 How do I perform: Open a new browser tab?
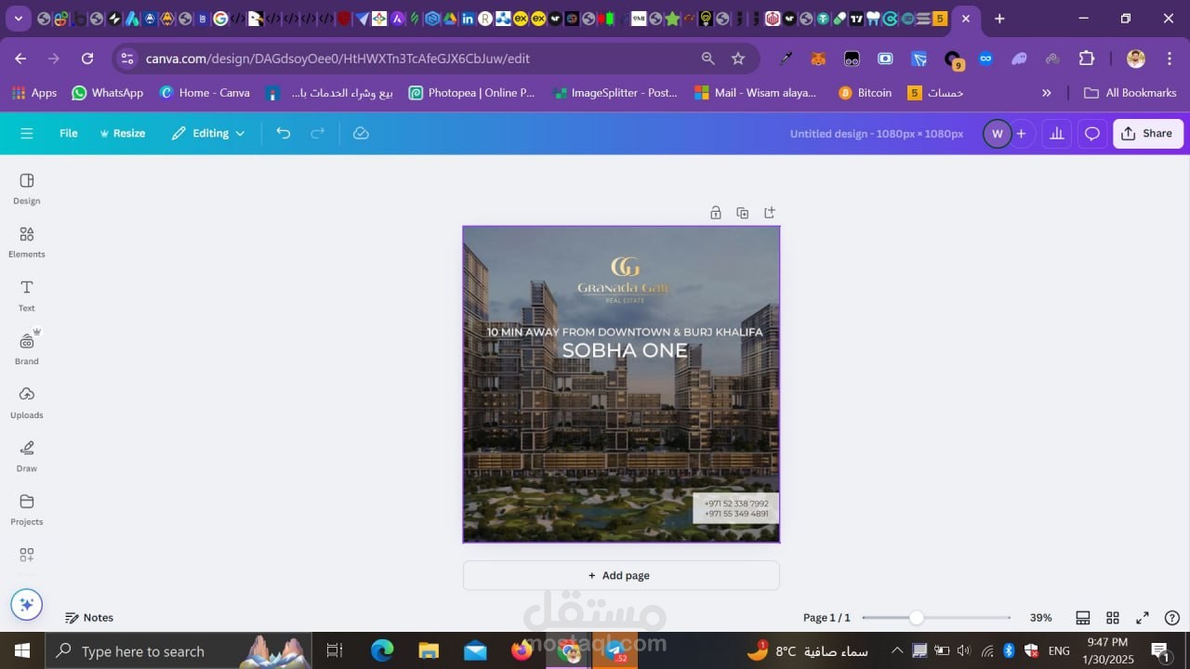click(x=999, y=19)
